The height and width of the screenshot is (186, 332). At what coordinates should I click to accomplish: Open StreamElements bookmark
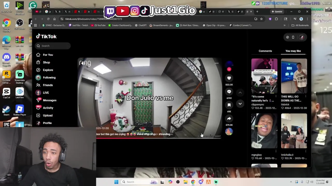tap(161, 25)
